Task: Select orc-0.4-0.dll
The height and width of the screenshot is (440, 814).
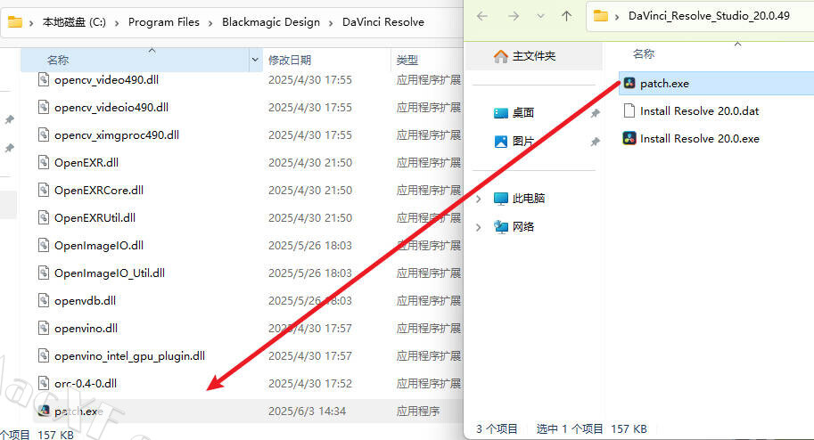Action: point(85,384)
